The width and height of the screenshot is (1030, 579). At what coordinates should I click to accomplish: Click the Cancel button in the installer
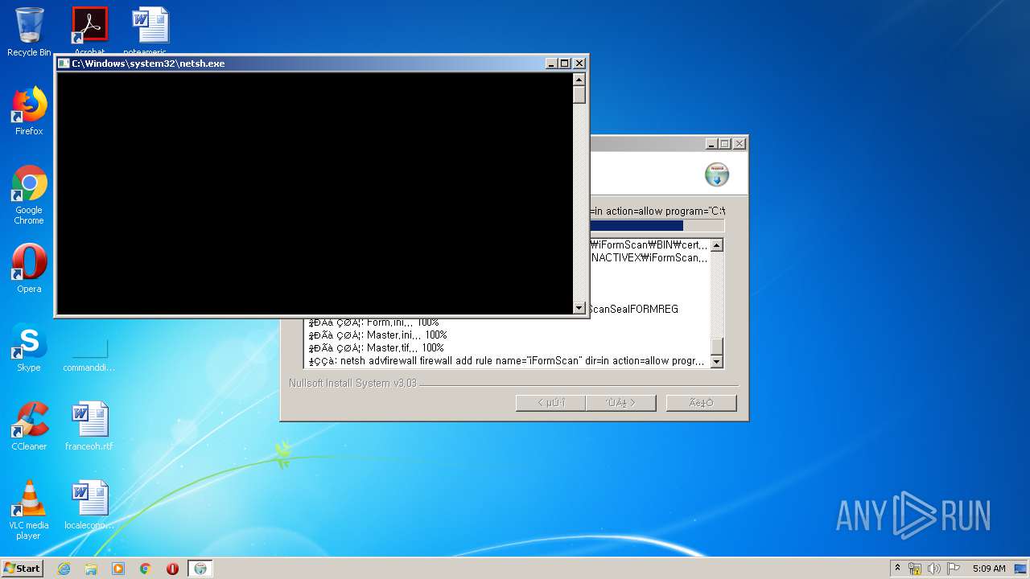(701, 403)
